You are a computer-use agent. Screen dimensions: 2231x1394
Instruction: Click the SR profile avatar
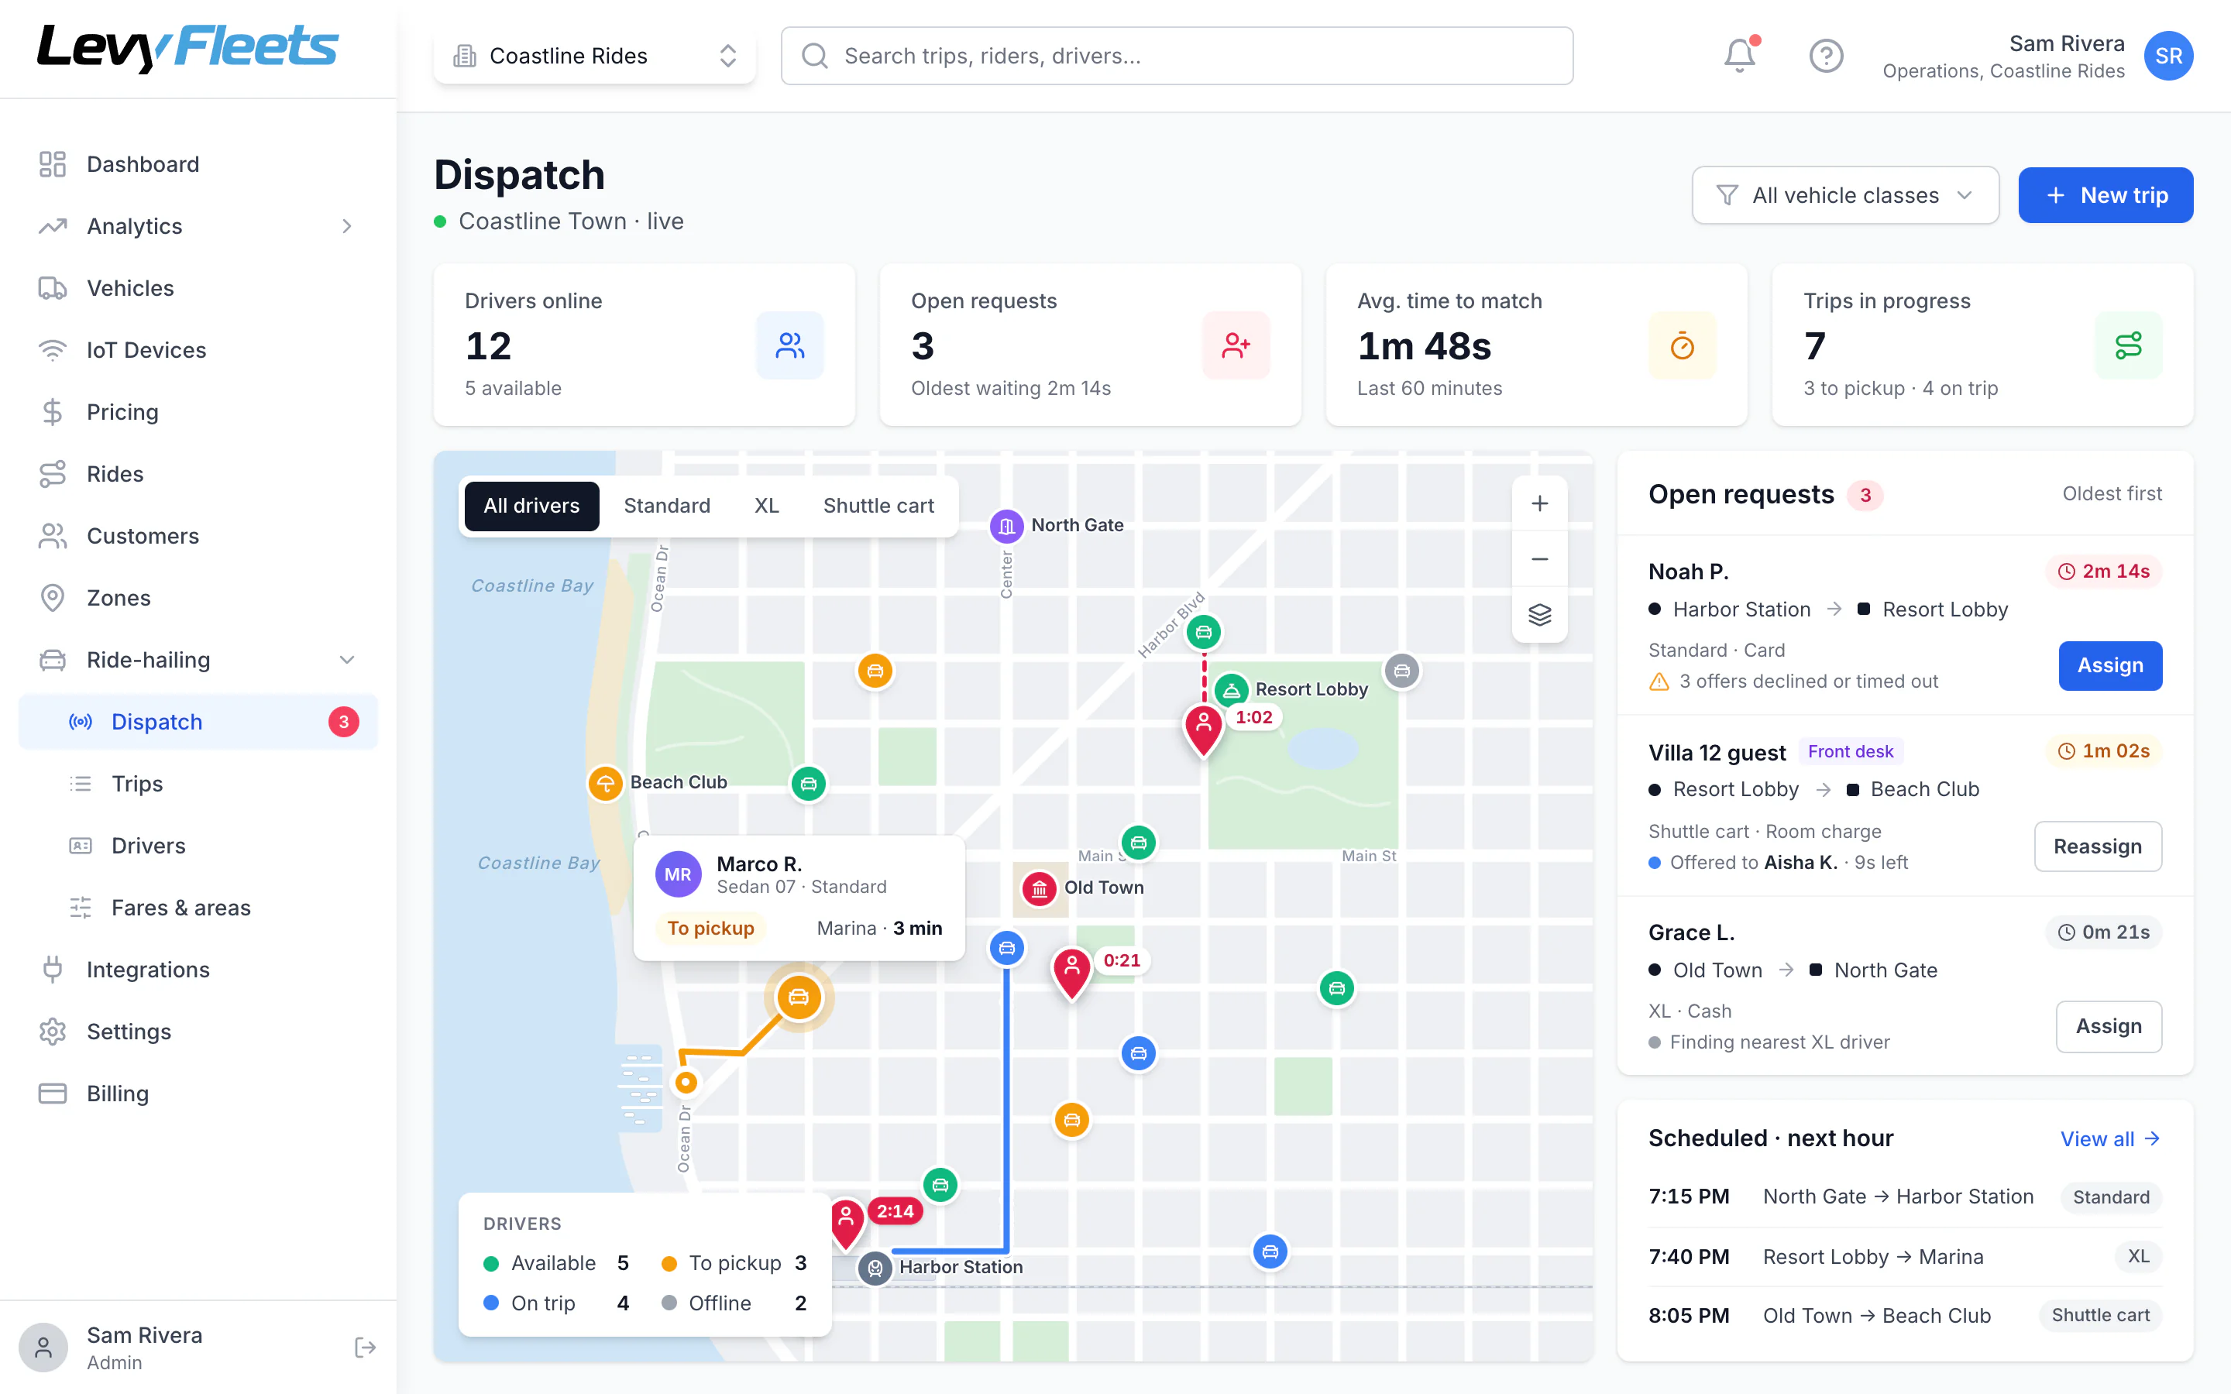point(2167,55)
